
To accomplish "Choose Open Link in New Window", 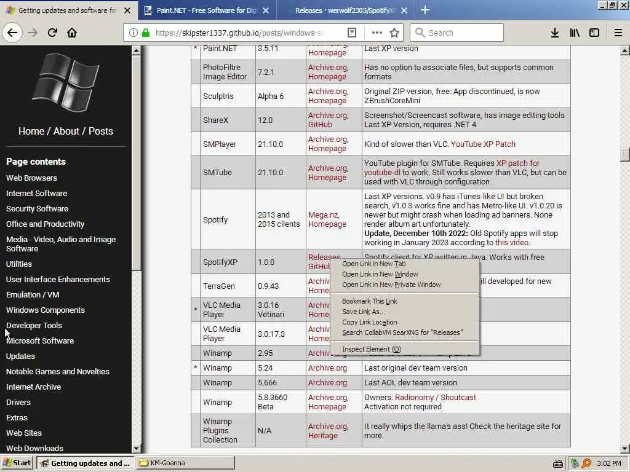I will pos(380,274).
